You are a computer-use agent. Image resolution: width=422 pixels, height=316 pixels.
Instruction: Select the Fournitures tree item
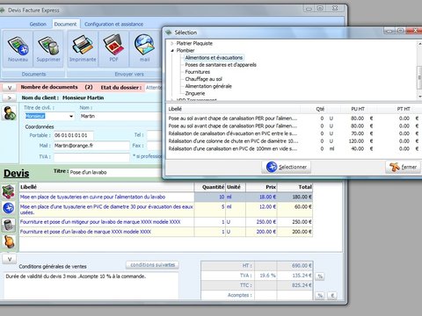coord(198,72)
